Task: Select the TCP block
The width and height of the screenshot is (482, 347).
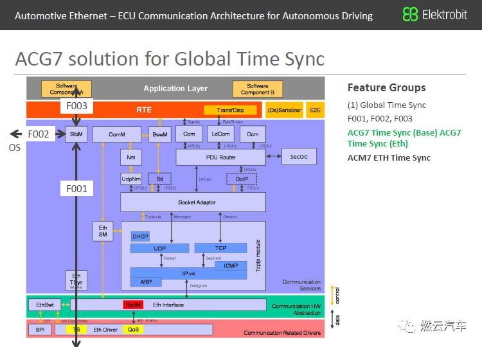Action: (x=220, y=248)
